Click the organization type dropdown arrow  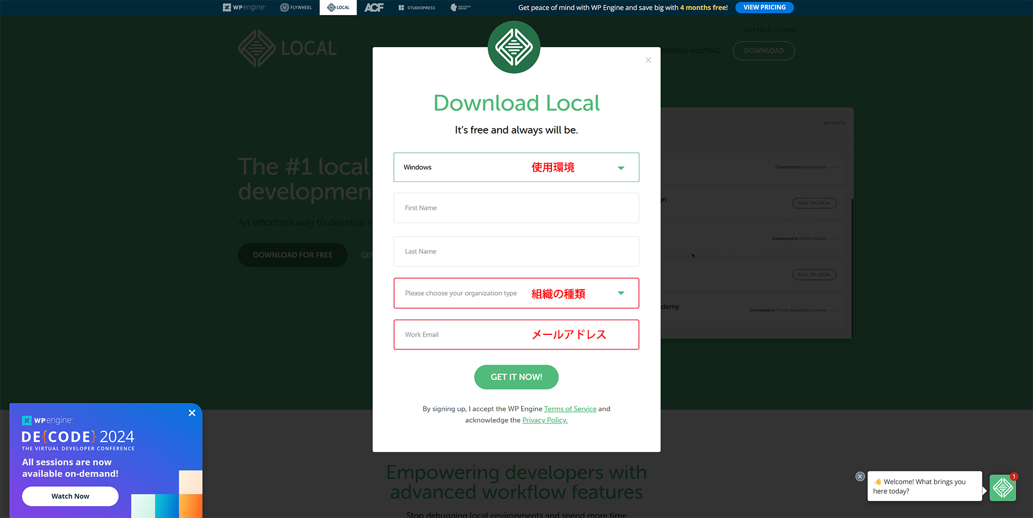pyautogui.click(x=621, y=293)
